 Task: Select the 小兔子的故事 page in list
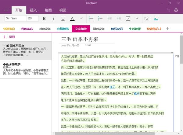click(x=26, y=69)
